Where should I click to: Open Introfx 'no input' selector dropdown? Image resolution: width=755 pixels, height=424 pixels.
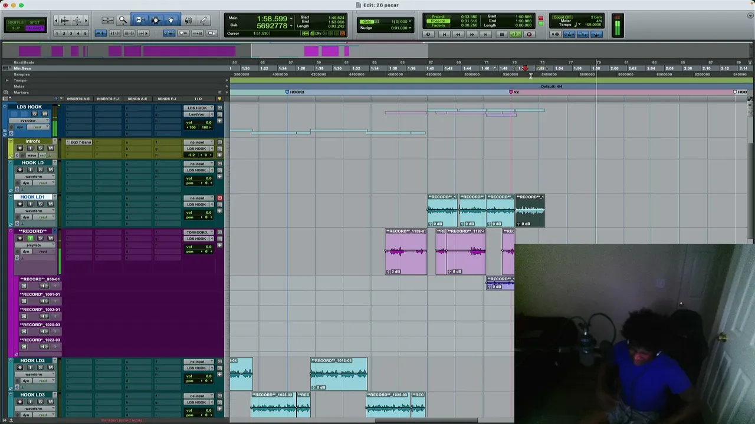(198, 142)
